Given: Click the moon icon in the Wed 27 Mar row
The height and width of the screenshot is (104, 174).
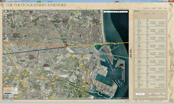Looking at the screenshot, I should 147,56.
